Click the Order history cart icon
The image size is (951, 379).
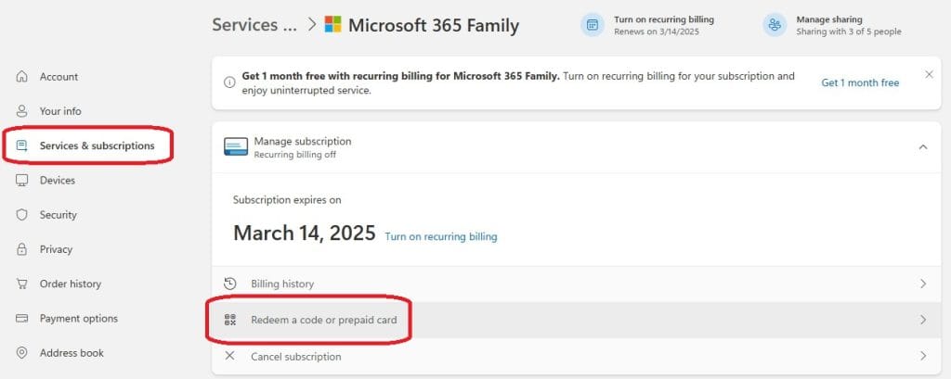(x=22, y=284)
